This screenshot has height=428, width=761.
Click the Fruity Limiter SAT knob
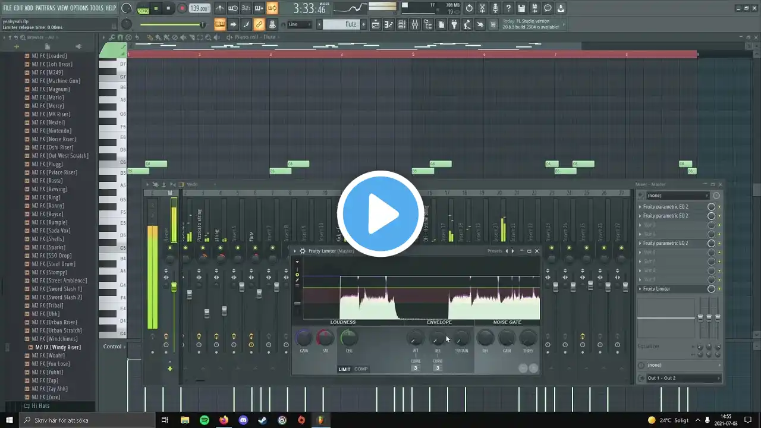325,338
